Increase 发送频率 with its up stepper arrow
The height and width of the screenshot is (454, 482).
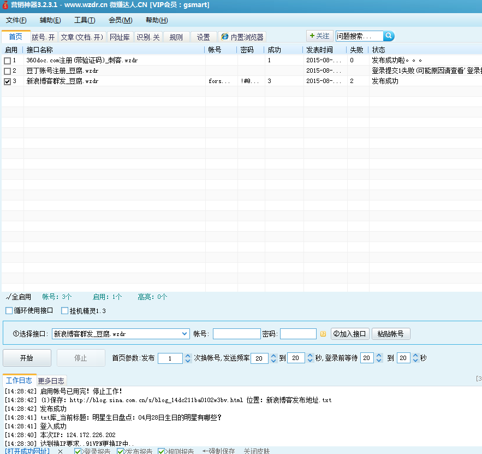pos(273,355)
